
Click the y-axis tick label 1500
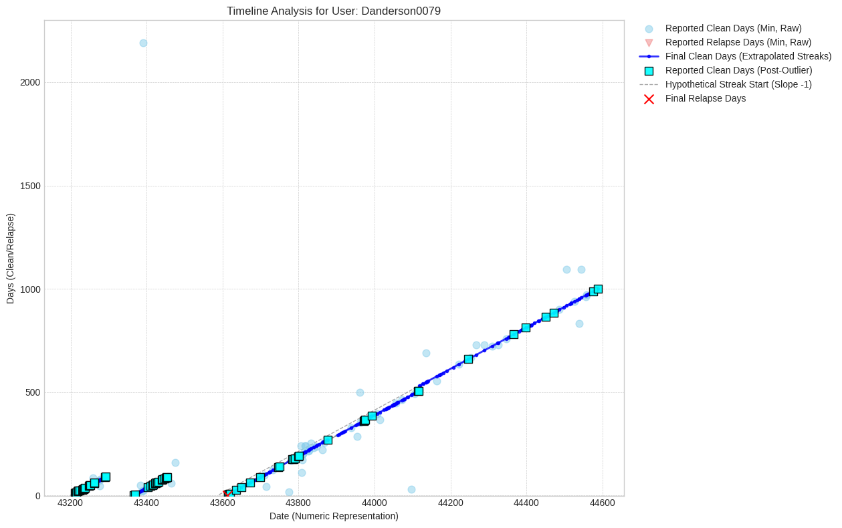30,186
